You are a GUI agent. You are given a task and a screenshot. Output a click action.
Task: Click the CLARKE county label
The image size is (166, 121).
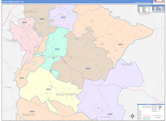pyautogui.click(x=12, y=40)
